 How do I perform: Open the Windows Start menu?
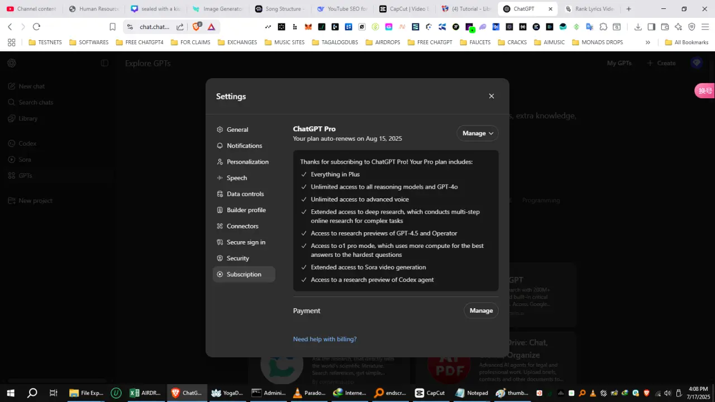pos(11,393)
